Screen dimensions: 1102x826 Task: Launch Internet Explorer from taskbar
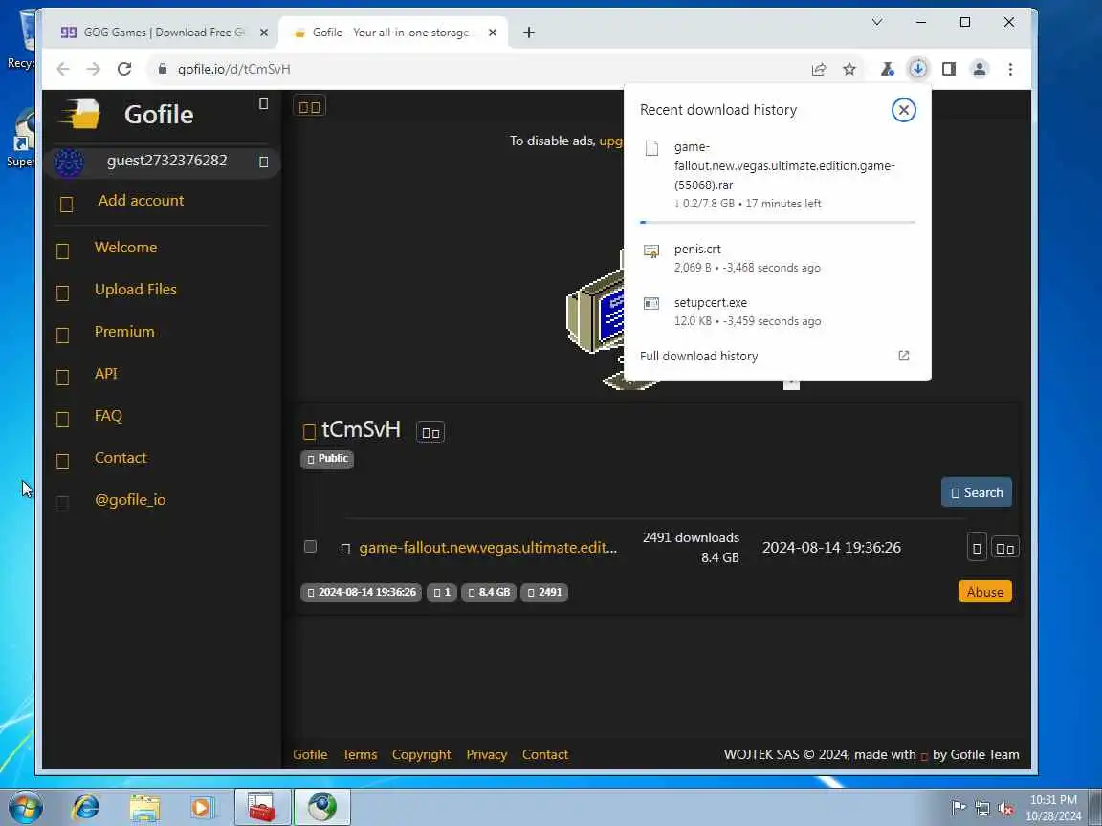(x=86, y=807)
